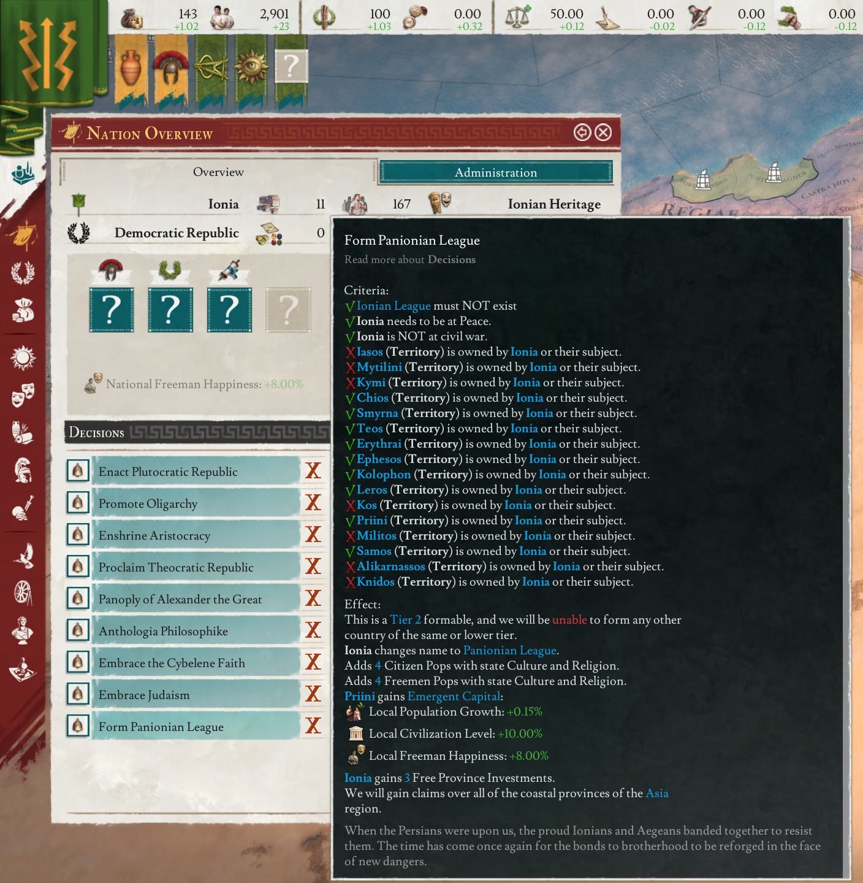Select Panoply of Alexander the Great
Viewport: 863px width, 883px height.
point(197,599)
